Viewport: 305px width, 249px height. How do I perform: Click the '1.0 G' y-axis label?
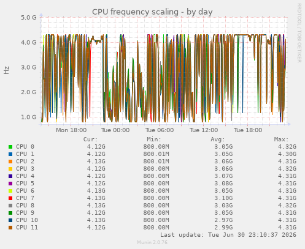pyautogui.click(x=29, y=117)
